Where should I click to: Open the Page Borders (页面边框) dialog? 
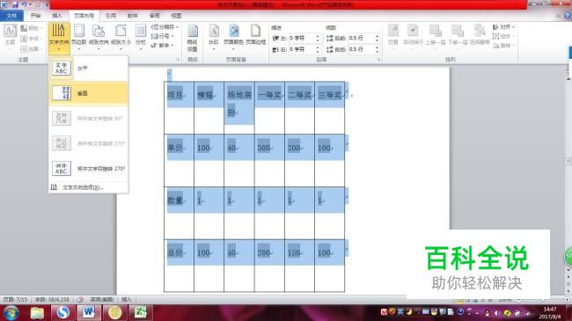point(256,36)
